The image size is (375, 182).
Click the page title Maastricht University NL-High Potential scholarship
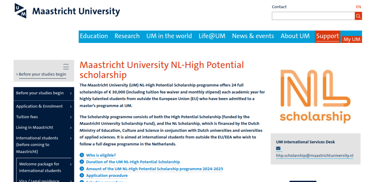[161, 70]
